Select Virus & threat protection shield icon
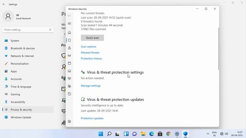The width and height of the screenshot is (246, 138). (x=69, y=40)
